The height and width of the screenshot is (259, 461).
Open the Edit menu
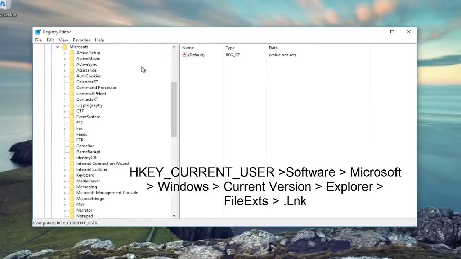click(50, 40)
